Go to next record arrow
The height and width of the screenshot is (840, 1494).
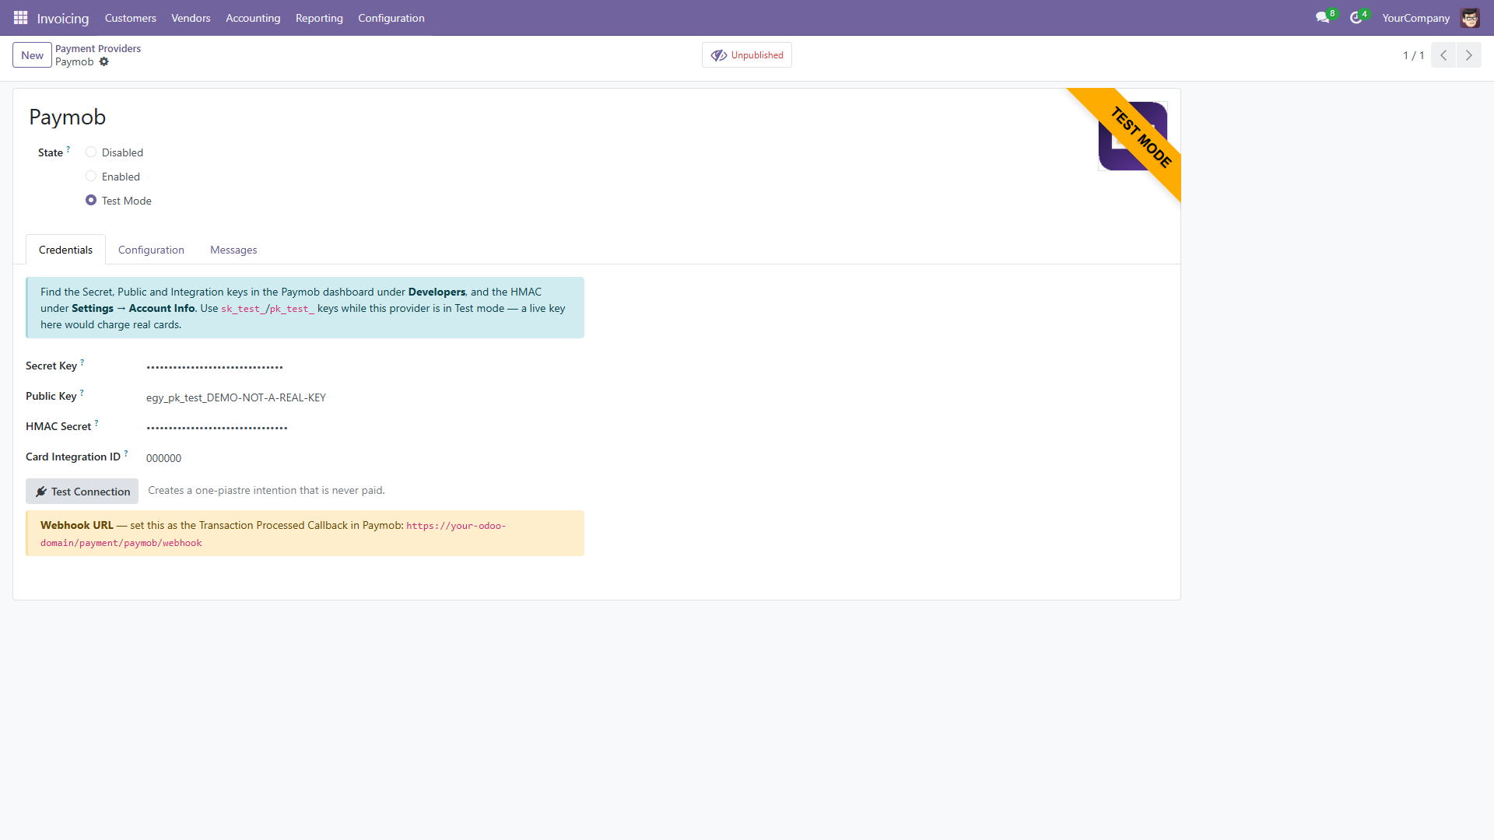1469,55
